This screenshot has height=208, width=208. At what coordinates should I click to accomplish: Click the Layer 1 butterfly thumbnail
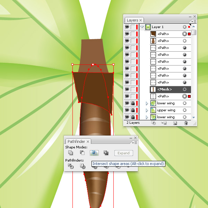point(148,27)
